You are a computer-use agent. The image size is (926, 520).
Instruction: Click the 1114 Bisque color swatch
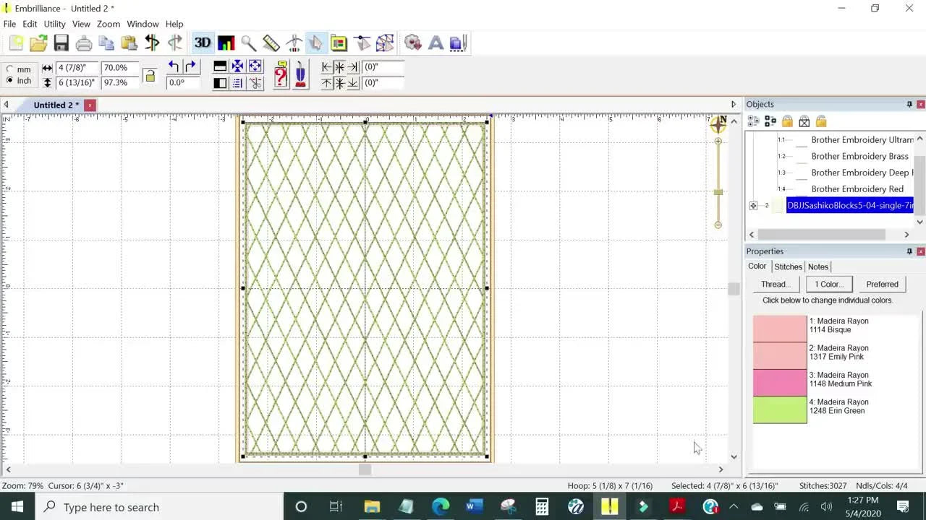coord(780,328)
